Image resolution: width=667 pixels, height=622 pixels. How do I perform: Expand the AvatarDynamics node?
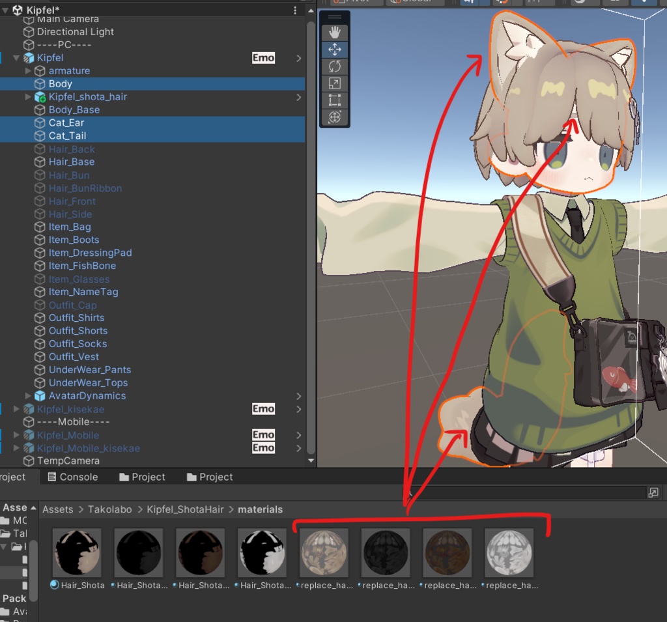coord(28,395)
